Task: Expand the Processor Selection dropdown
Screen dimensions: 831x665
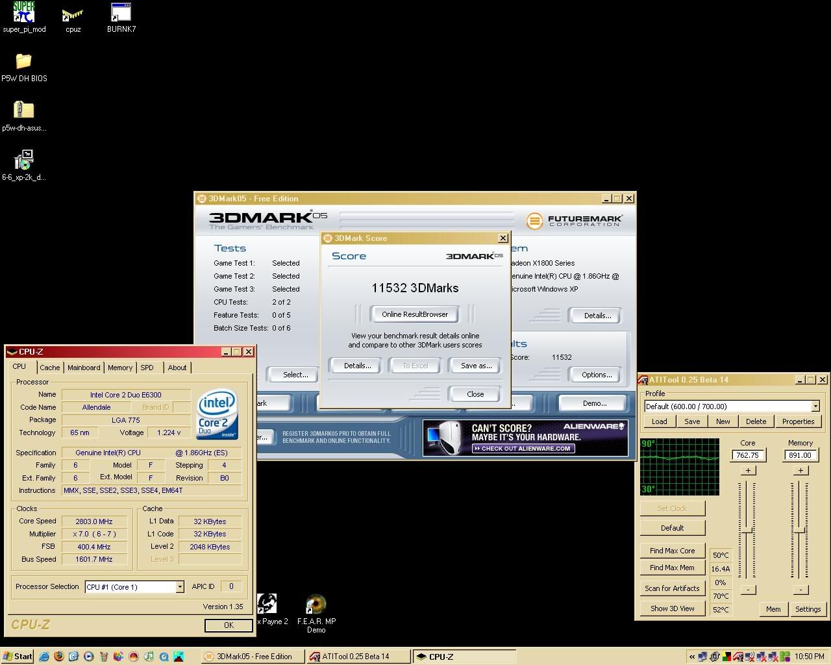Action: click(180, 587)
